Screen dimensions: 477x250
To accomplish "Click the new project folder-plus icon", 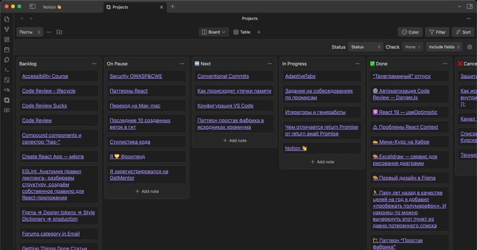I will 59,32.
